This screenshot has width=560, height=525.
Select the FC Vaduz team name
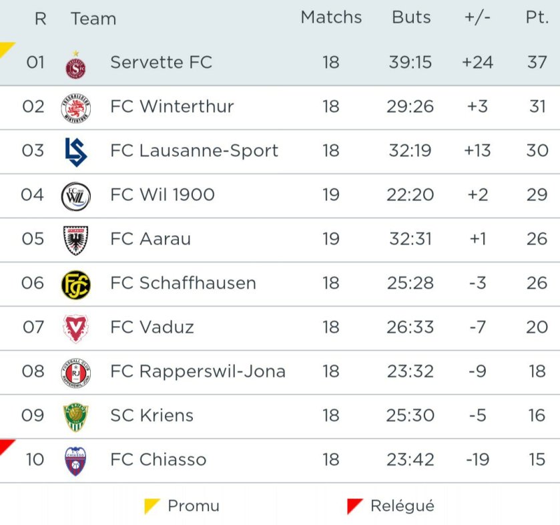[152, 327]
